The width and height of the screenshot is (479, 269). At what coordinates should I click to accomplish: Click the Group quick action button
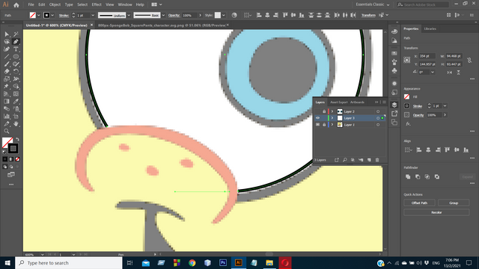[454, 202]
